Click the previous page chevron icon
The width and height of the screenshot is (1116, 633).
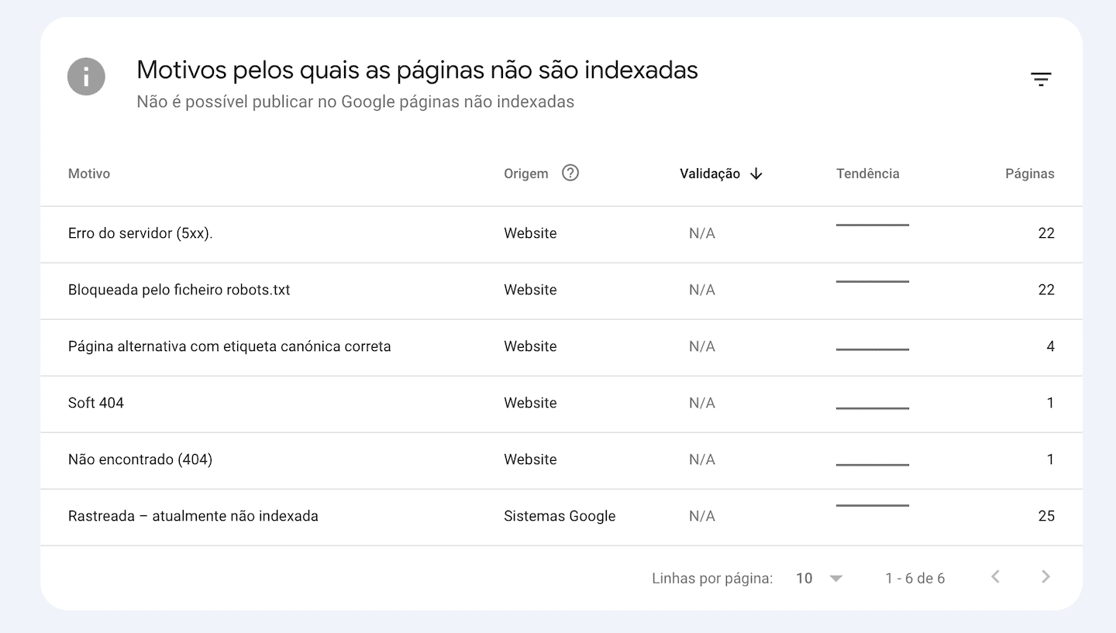click(x=996, y=577)
